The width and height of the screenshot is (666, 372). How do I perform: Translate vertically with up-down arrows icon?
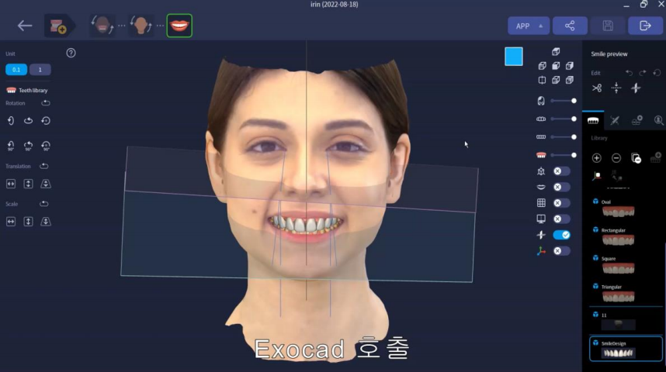click(x=28, y=184)
